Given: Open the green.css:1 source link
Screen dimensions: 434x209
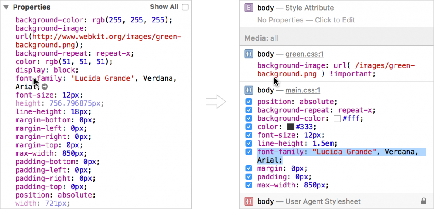Looking at the screenshot, I should point(304,54).
